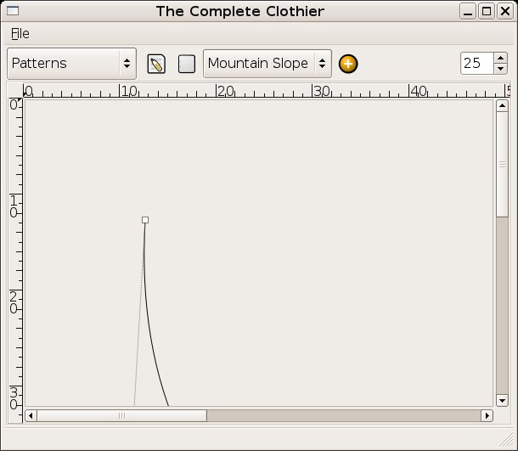This screenshot has width=518, height=451.
Task: Click the 10 mark on horizontal ruler
Action: (129, 91)
